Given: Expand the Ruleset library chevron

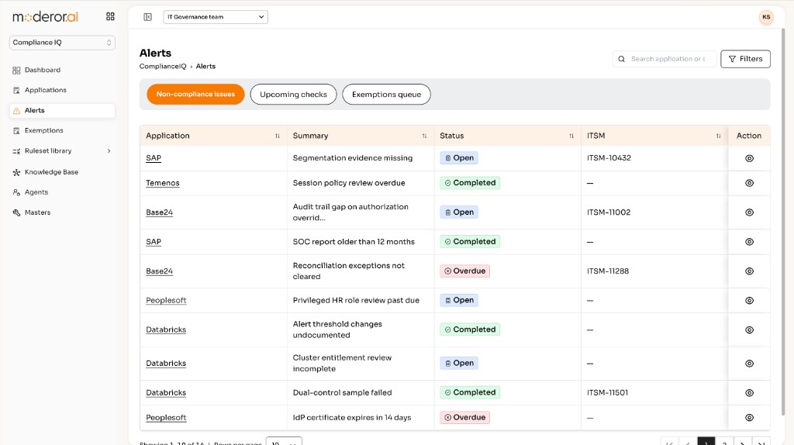Looking at the screenshot, I should coord(109,151).
